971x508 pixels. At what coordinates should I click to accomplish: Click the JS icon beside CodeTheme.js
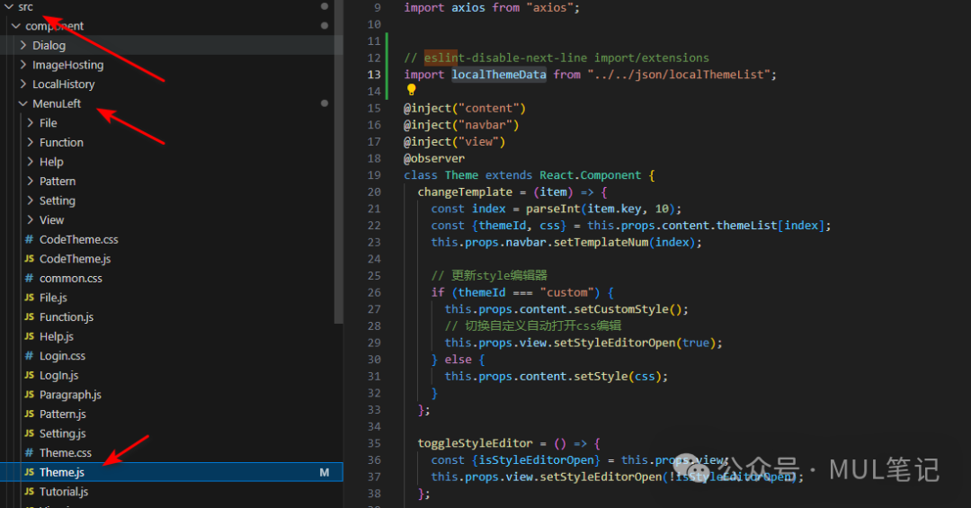29,259
